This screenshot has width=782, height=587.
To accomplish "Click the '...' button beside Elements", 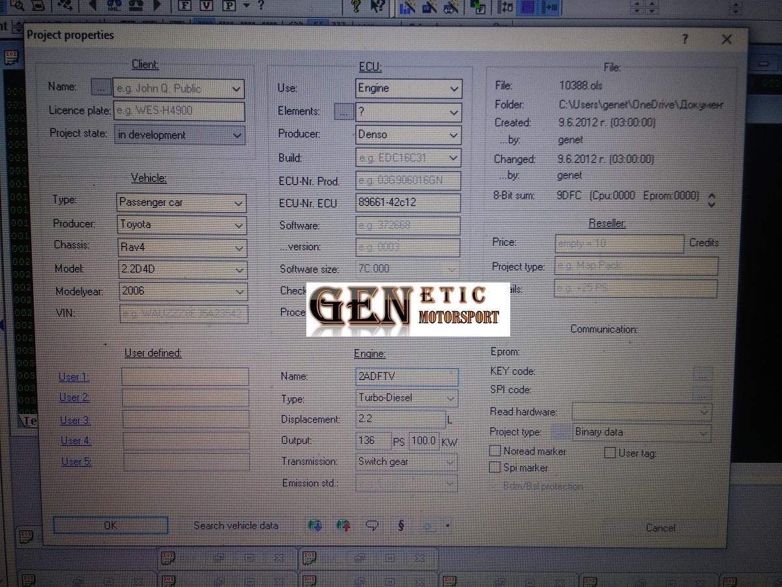I will pos(343,112).
